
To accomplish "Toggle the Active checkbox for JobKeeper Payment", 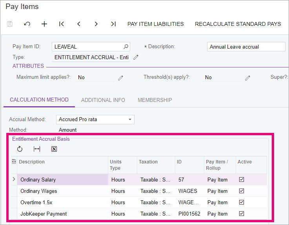I will 242,214.
